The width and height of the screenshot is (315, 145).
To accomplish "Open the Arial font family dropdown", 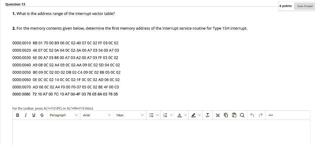I will [97, 115].
